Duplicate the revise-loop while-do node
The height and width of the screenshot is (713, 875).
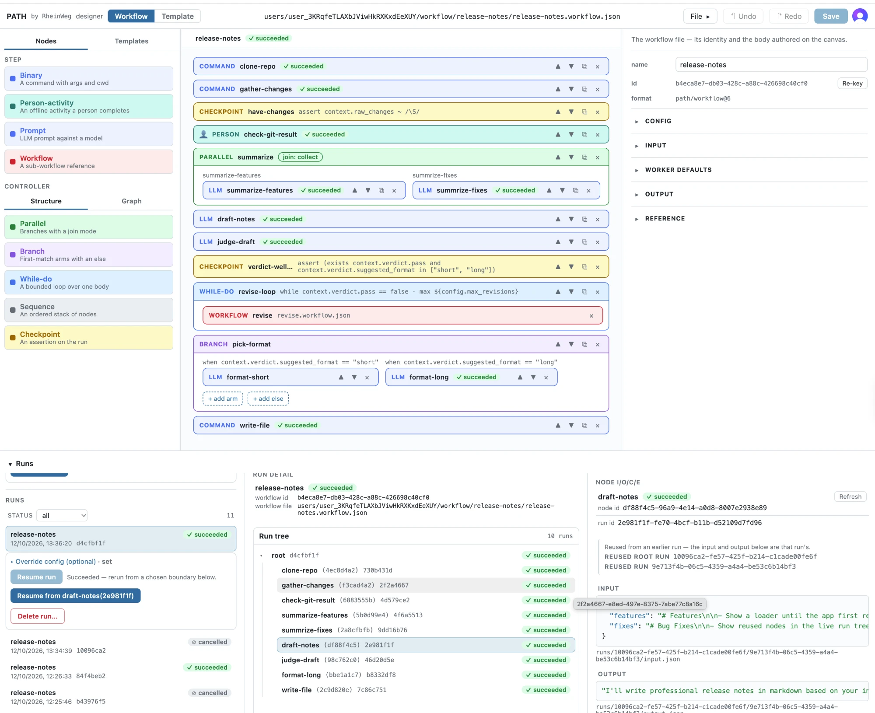click(x=584, y=292)
